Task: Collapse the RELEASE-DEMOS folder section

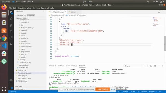Action: coord(22,18)
